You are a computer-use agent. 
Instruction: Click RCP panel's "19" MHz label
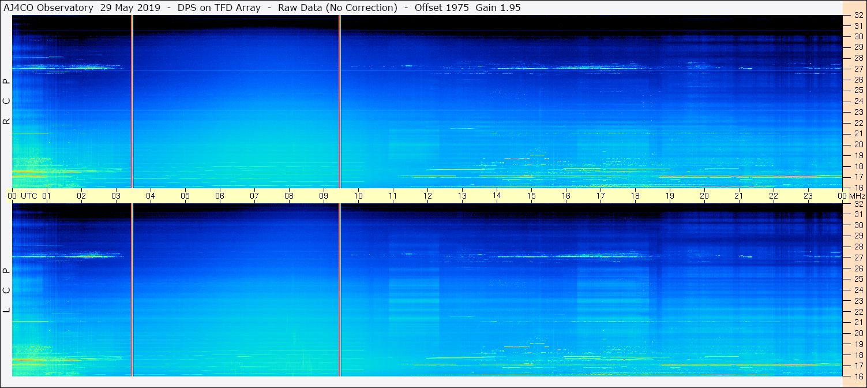point(858,155)
